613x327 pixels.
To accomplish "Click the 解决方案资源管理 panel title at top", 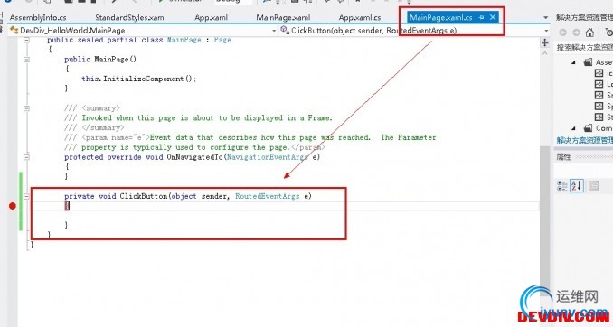I will tap(584, 17).
